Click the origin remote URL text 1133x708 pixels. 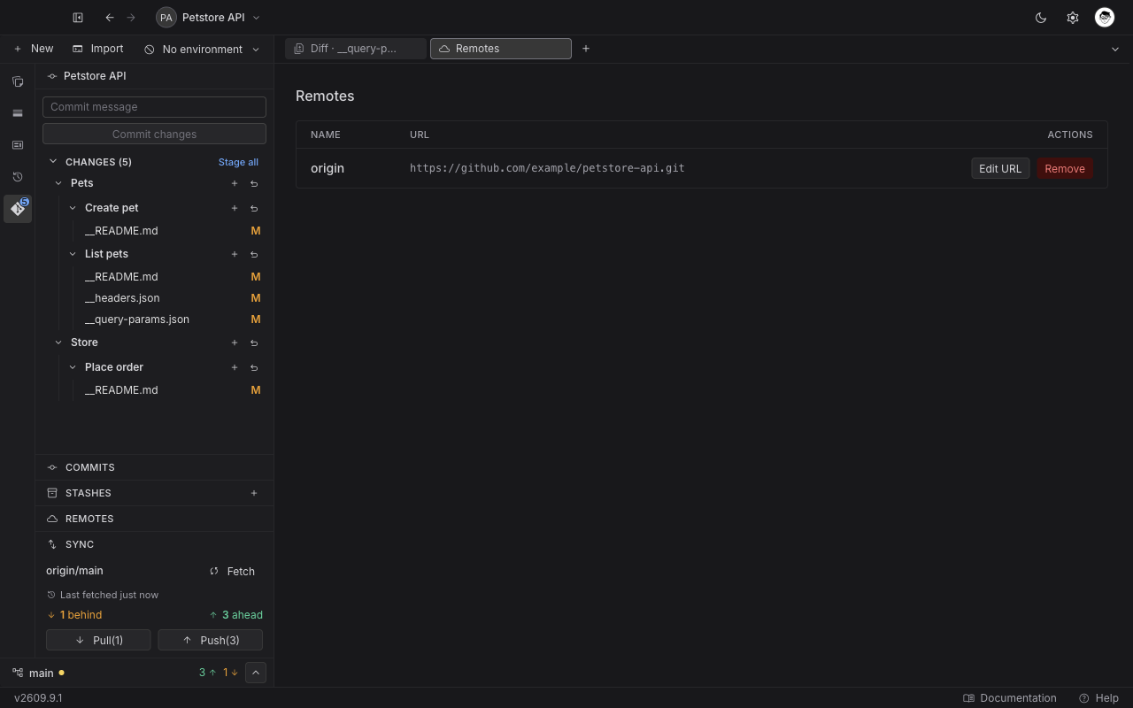pos(547,168)
